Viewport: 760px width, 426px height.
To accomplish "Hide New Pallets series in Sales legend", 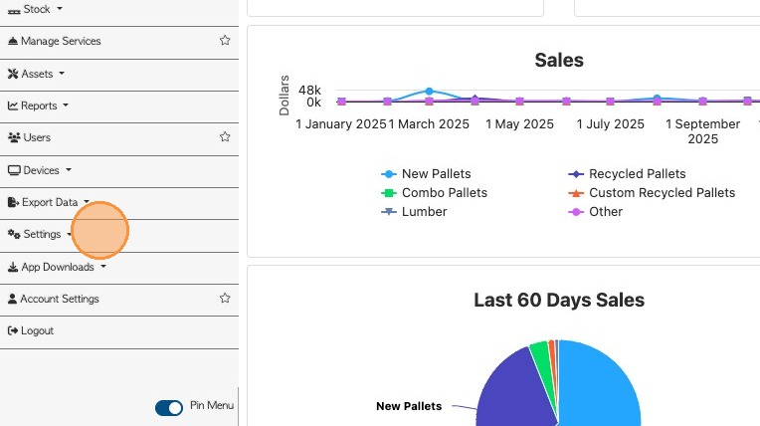I will click(x=436, y=174).
